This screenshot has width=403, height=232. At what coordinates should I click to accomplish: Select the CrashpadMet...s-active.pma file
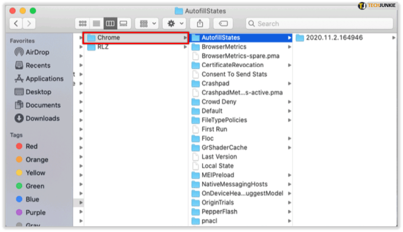click(241, 93)
